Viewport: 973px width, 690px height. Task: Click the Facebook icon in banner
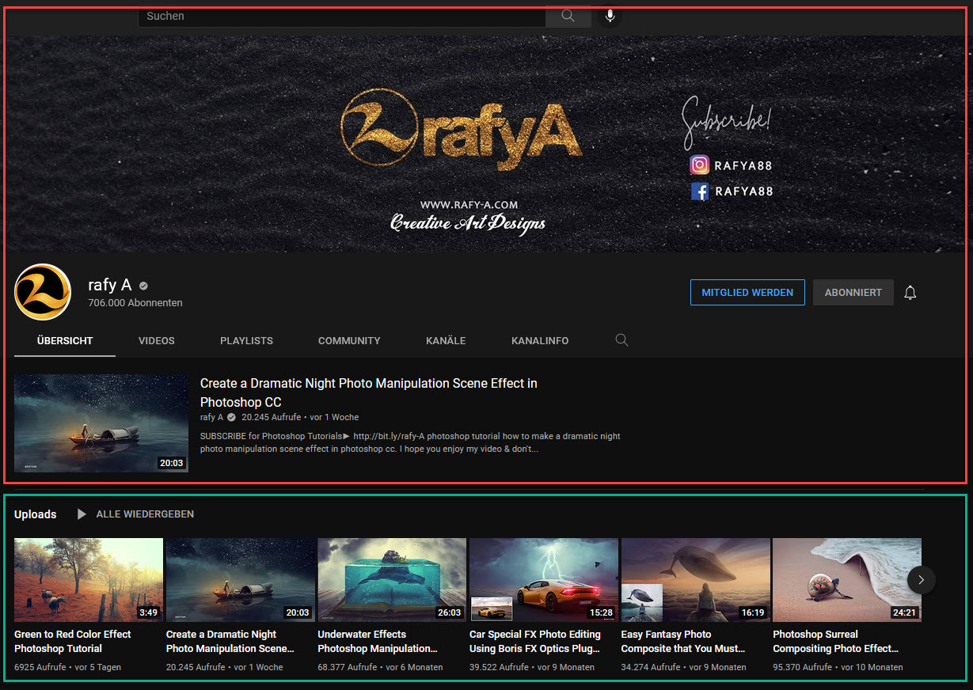click(x=699, y=191)
